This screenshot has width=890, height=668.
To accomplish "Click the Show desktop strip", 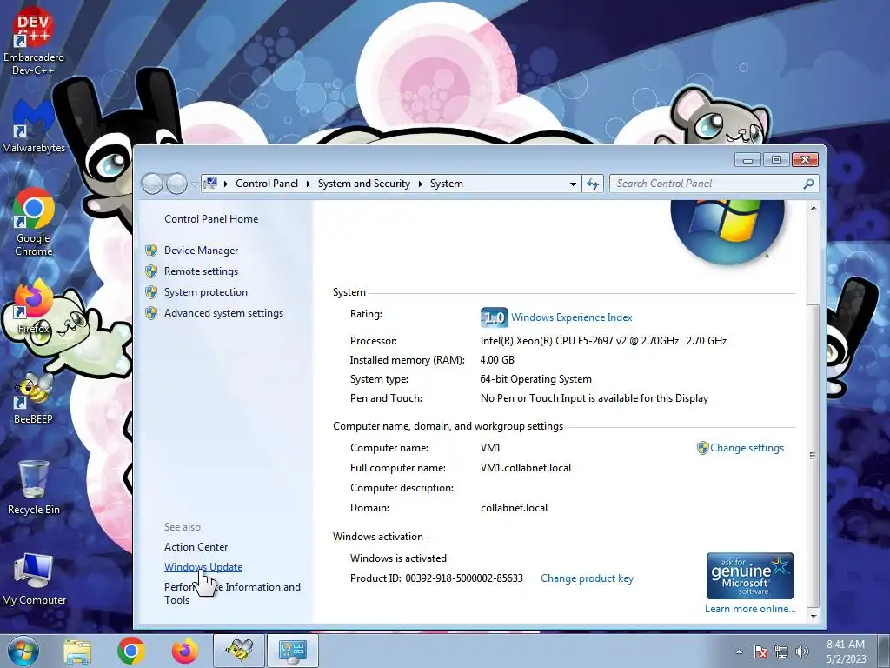I will point(885,651).
